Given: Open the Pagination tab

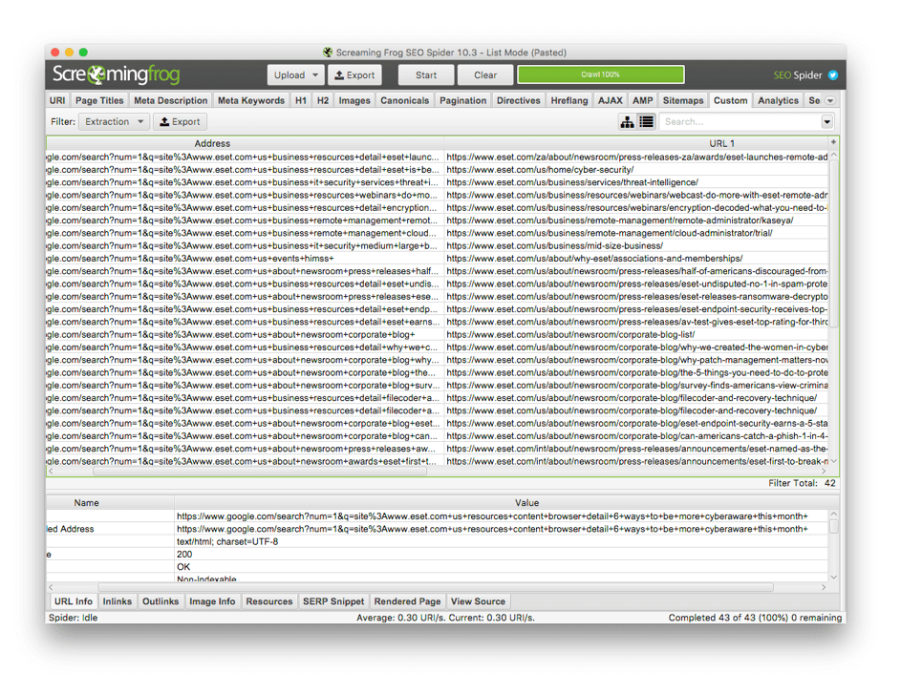Looking at the screenshot, I should click(x=462, y=100).
